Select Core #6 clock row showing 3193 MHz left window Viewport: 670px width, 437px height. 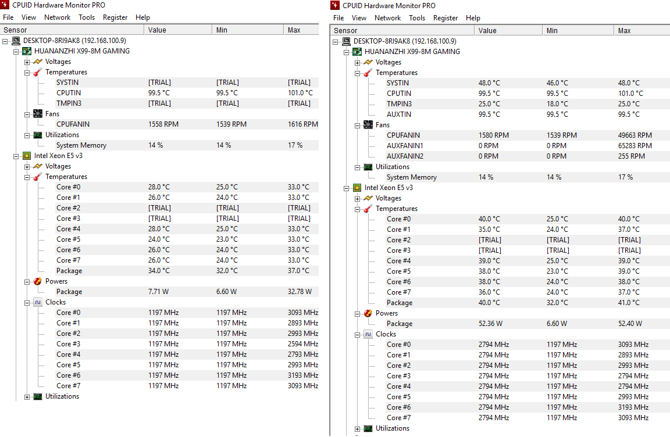tap(186, 375)
